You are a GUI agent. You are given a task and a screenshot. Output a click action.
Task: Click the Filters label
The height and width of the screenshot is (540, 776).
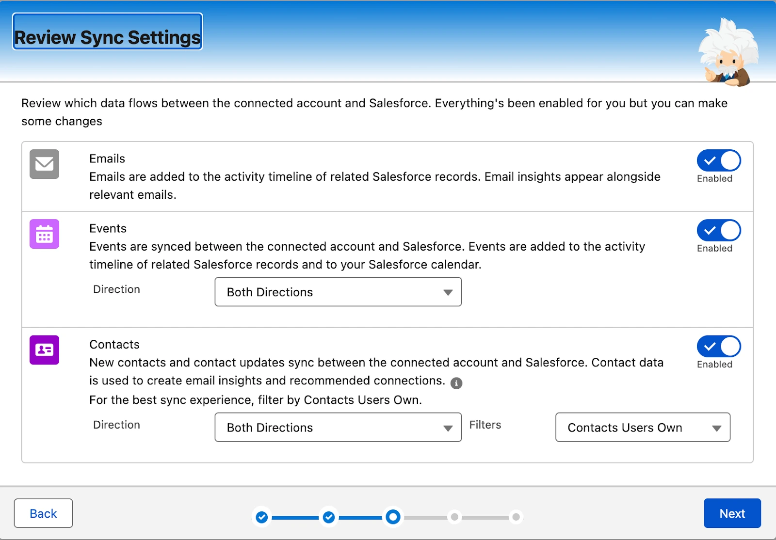click(485, 425)
